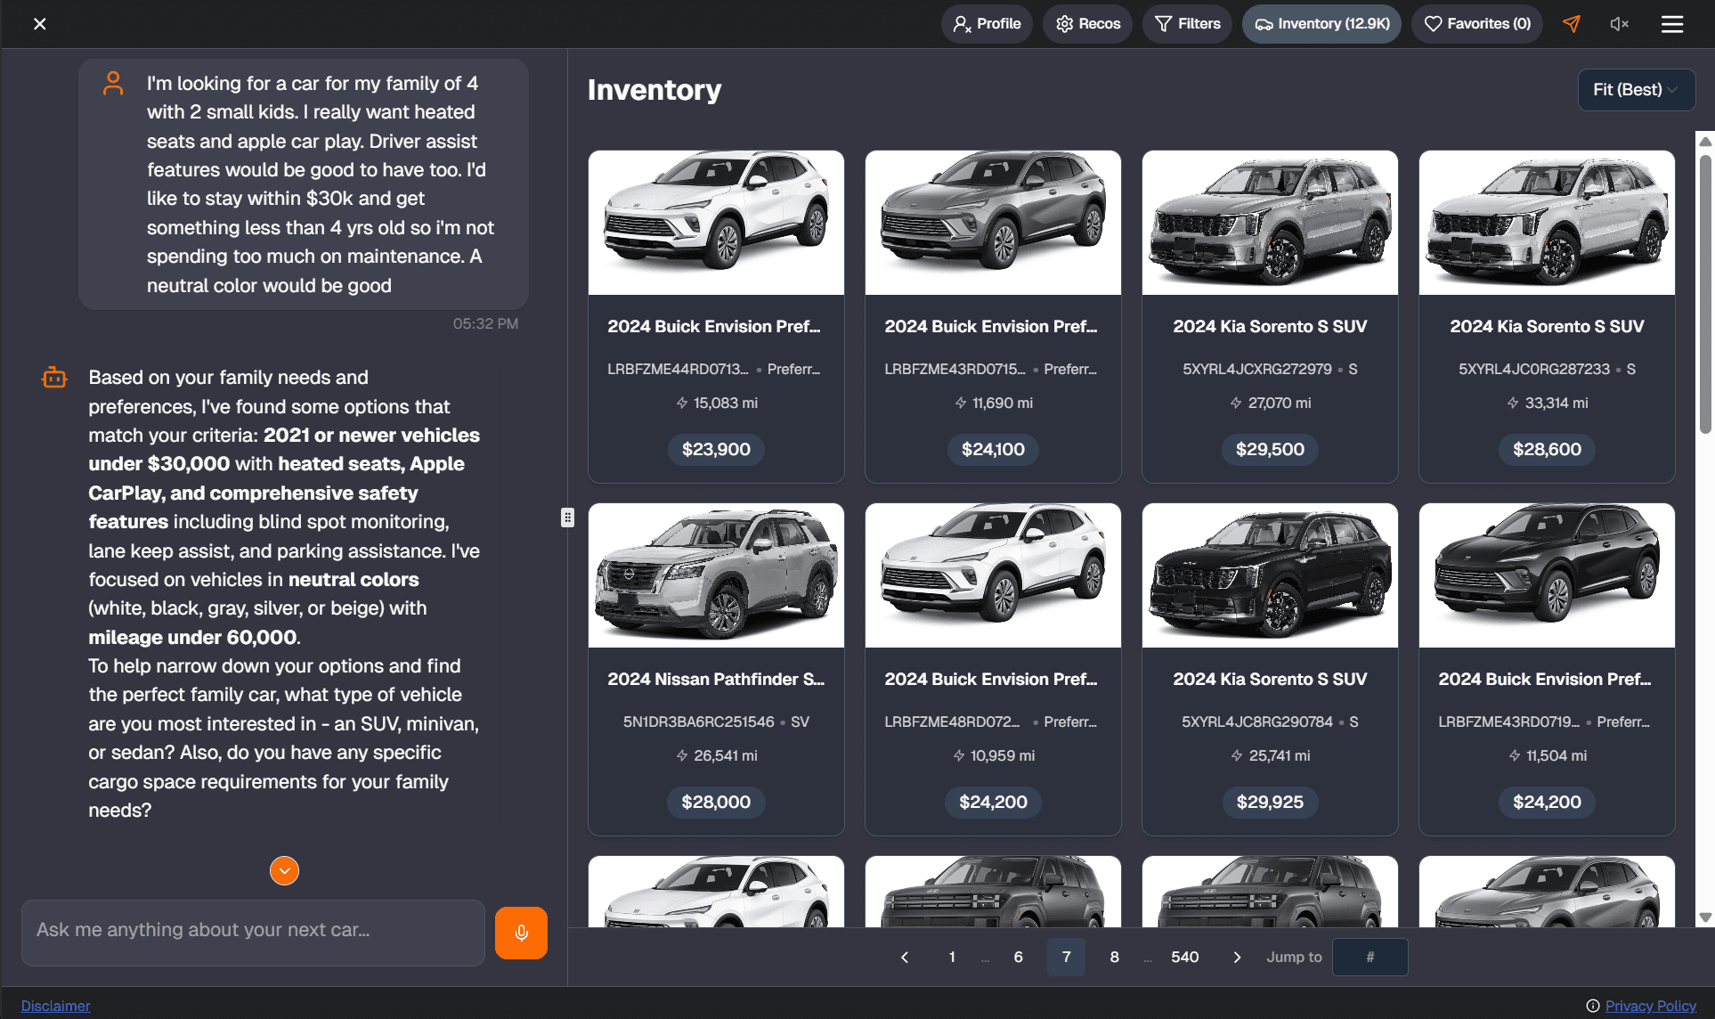Click the lightning icon beside 25,741 mi
Viewport: 1715px width, 1019px height.
point(1237,756)
